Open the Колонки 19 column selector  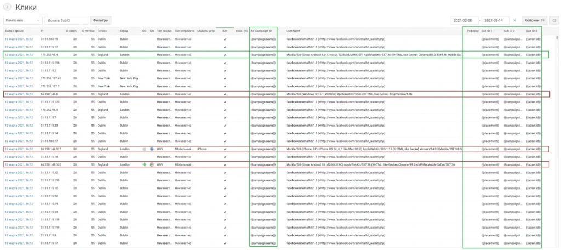click(535, 20)
